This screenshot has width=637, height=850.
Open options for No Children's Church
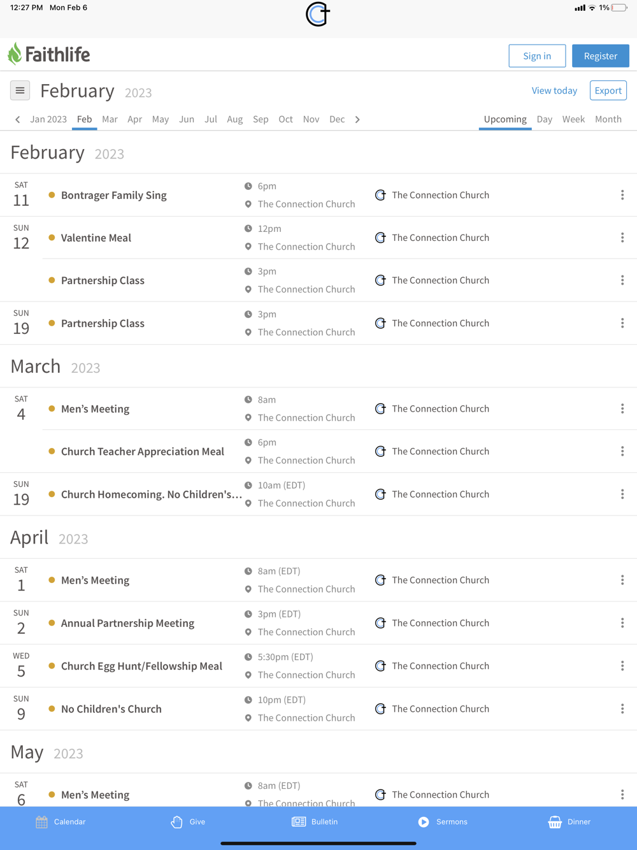click(622, 709)
